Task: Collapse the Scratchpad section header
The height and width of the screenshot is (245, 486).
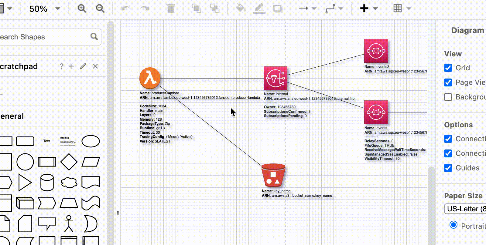Action: 19,66
